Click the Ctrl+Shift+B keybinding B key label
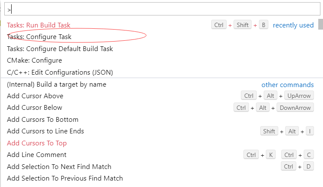 264,25
